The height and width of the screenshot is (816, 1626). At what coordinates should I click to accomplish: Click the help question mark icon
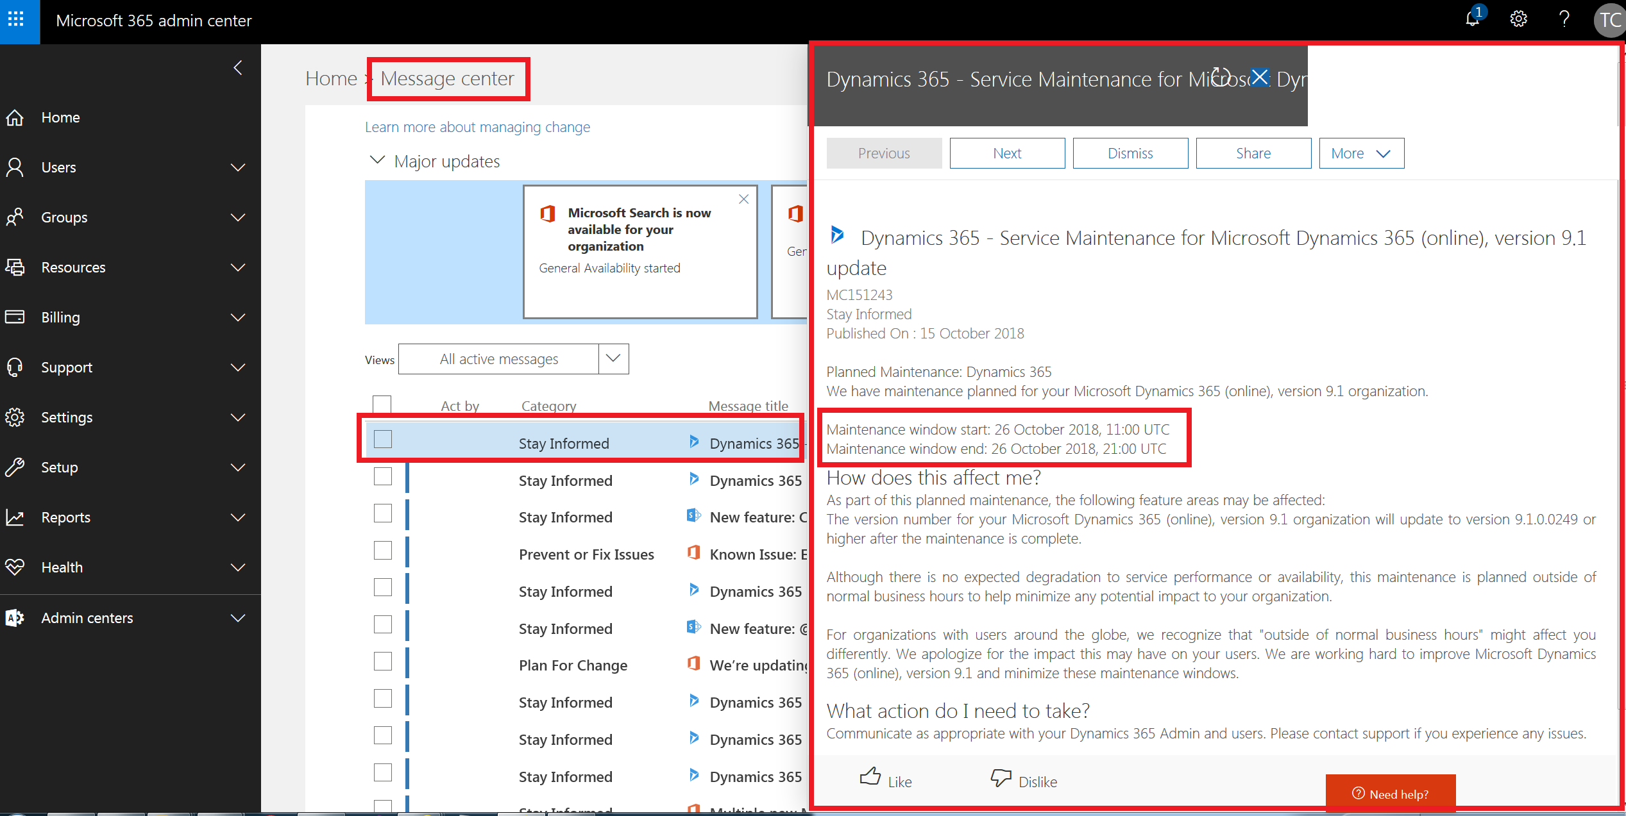1564,19
